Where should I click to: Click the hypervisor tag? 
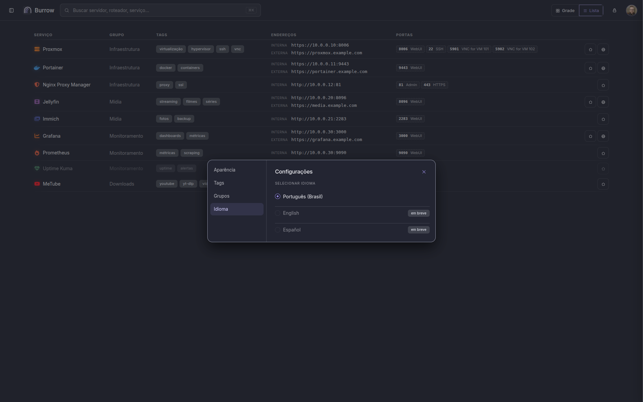coord(201,49)
